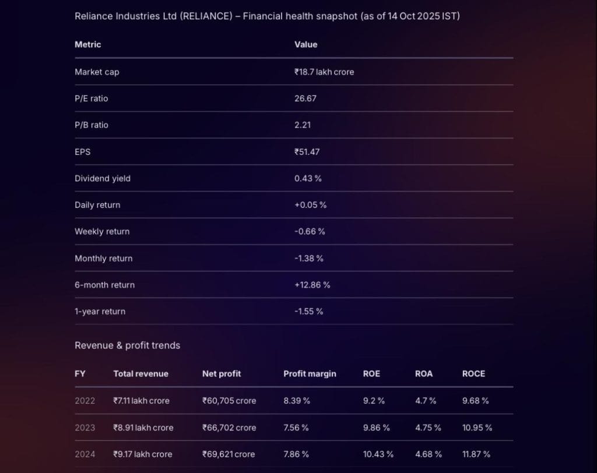This screenshot has height=473, width=597.
Task: Select the FY 2022 row label
Action: point(85,401)
